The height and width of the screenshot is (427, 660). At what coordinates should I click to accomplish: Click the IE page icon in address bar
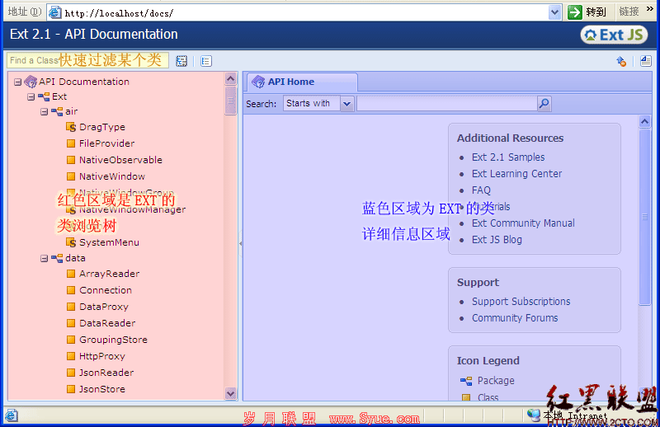point(54,12)
